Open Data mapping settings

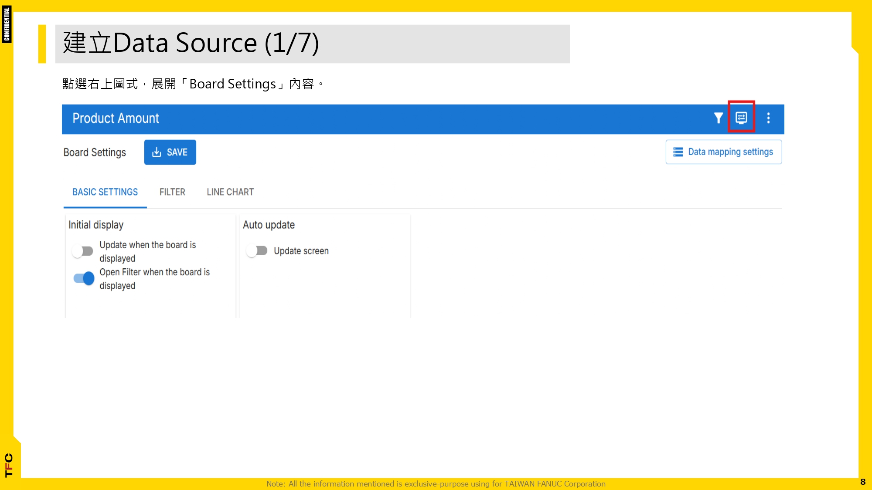730,152
